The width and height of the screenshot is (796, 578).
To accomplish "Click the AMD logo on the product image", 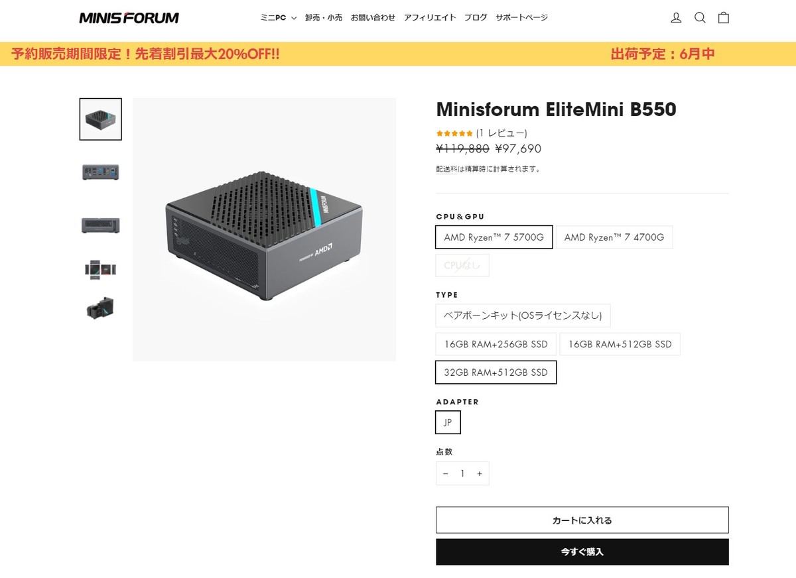I will [x=324, y=247].
